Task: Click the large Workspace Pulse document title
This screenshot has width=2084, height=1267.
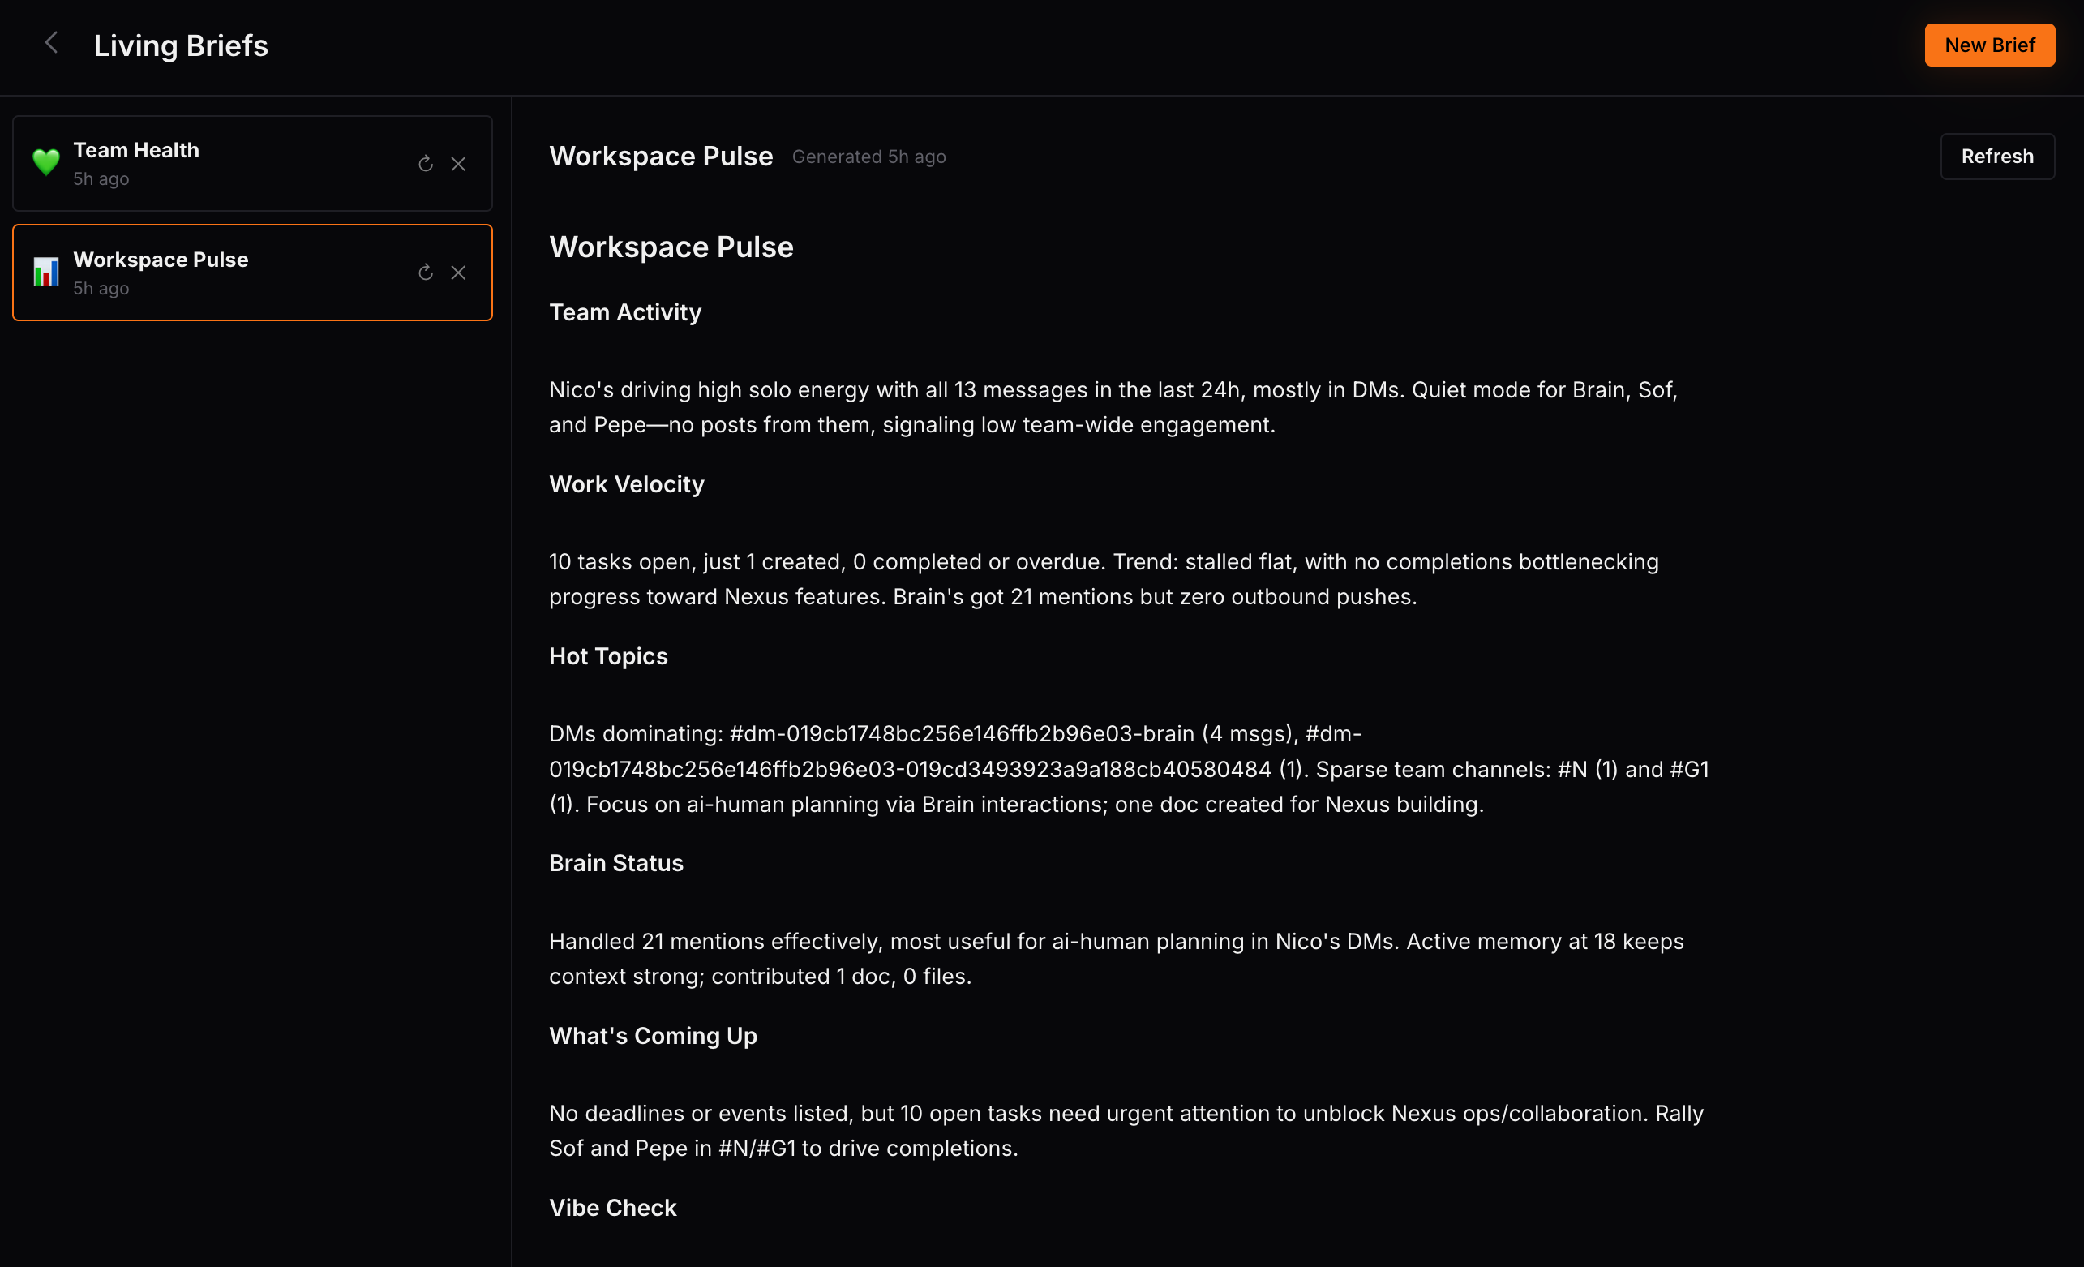Action: pyautogui.click(x=671, y=247)
